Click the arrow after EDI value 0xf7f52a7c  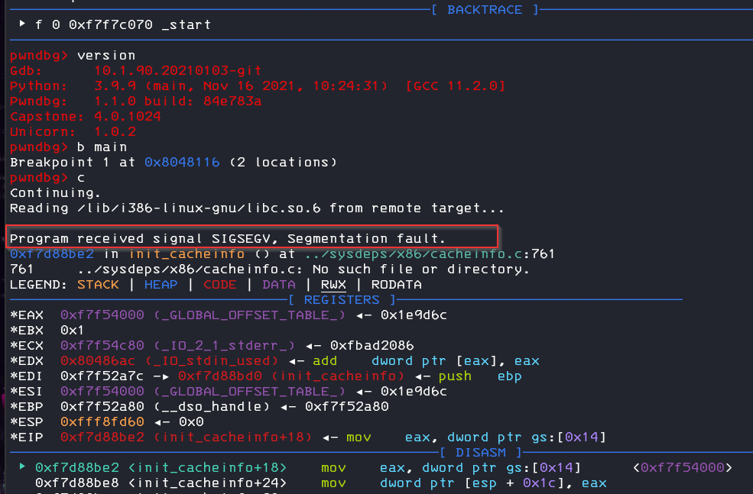click(161, 376)
